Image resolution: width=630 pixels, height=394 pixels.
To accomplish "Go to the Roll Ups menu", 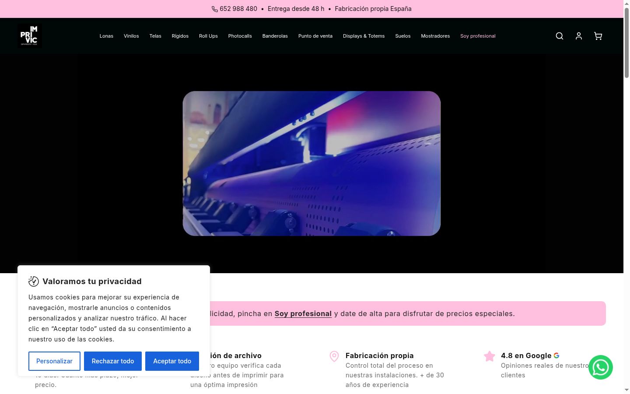I will (208, 36).
